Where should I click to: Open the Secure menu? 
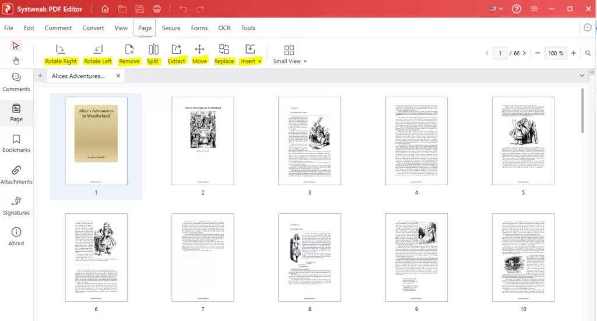point(171,28)
